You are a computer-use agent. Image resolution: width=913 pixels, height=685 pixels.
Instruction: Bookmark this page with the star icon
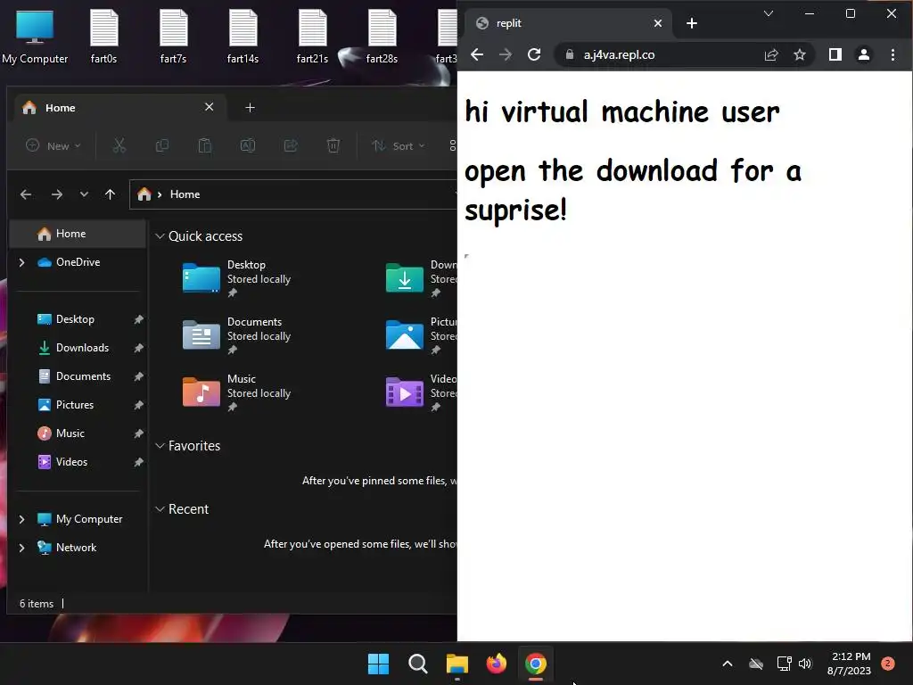click(800, 54)
